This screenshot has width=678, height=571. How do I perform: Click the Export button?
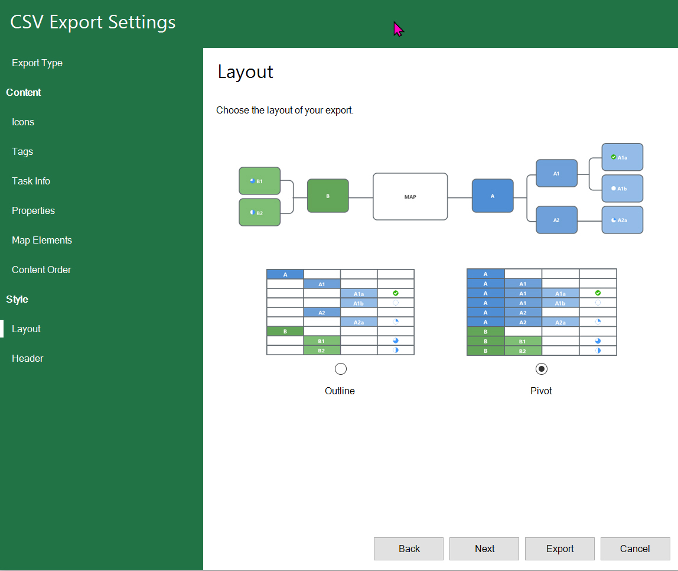point(559,549)
